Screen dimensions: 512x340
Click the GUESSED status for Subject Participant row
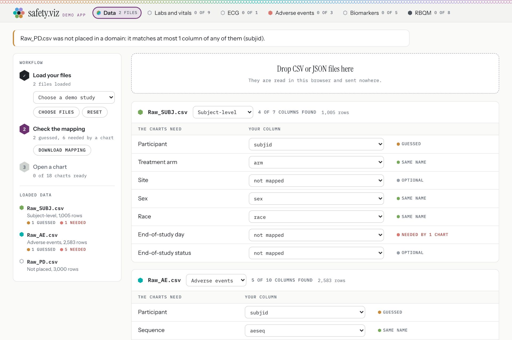click(409, 144)
